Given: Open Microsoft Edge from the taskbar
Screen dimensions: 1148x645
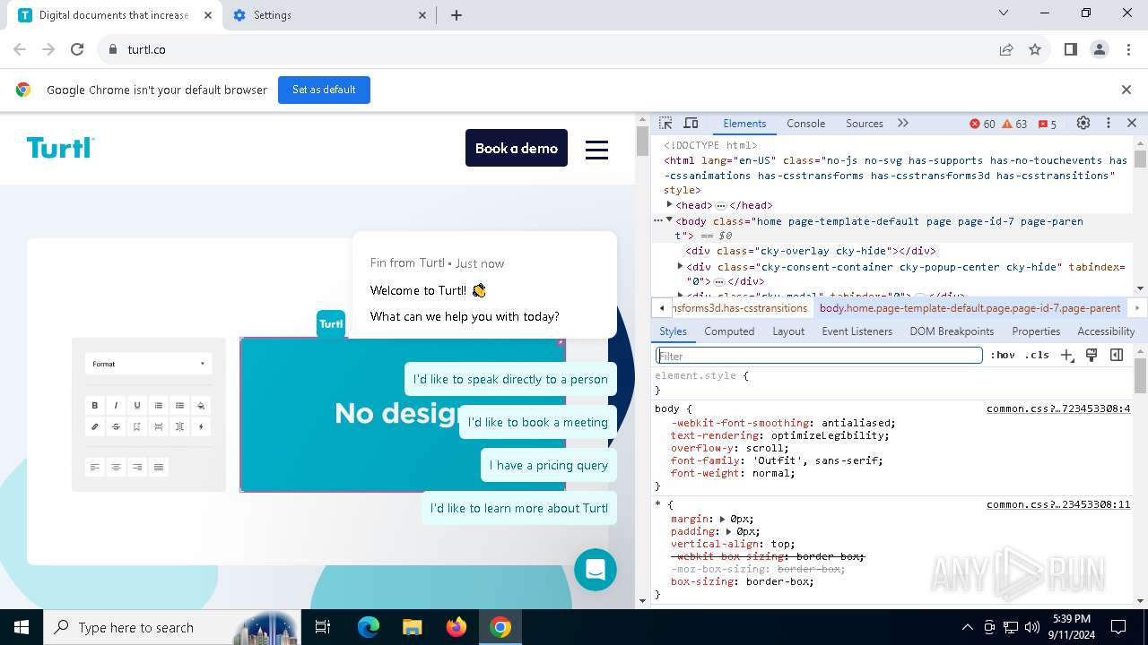Looking at the screenshot, I should point(369,627).
